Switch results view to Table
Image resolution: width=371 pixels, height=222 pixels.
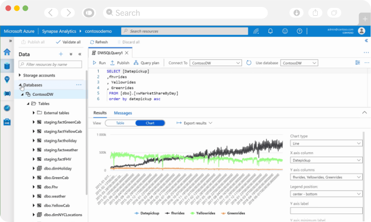[x=120, y=123]
